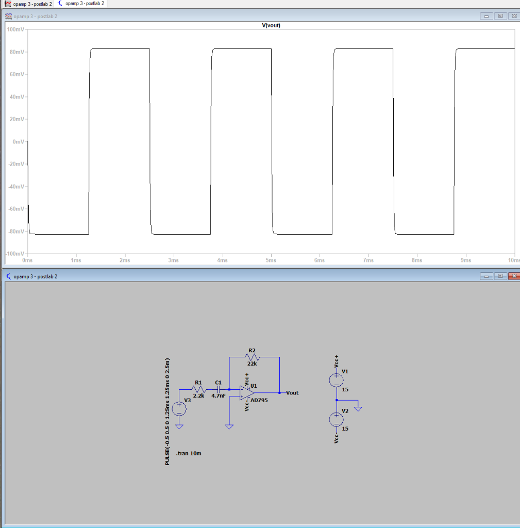Click capacitor C1 labeled 4.7nF
Image resolution: width=520 pixels, height=528 pixels.
[218, 389]
